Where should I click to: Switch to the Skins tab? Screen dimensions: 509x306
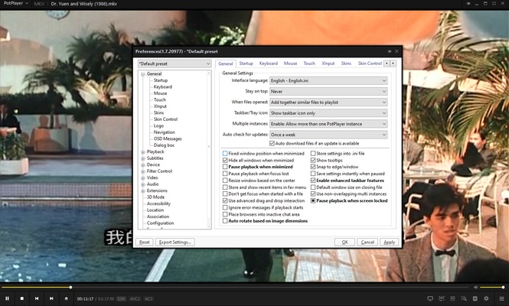click(x=346, y=63)
